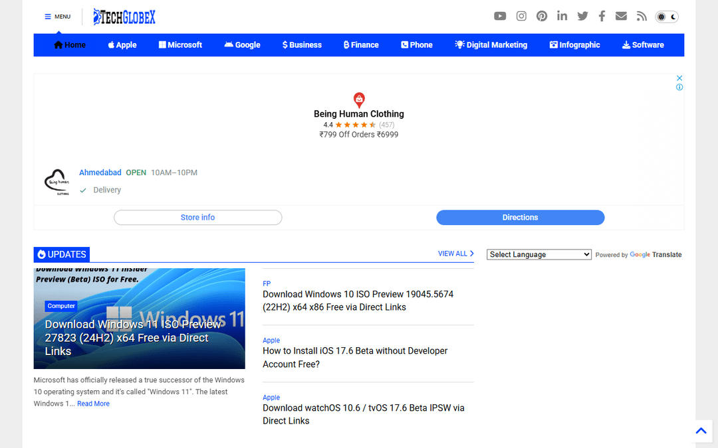Viewport: 718px width, 448px height.
Task: Click the Delivery checkmark label
Action: (x=100, y=190)
